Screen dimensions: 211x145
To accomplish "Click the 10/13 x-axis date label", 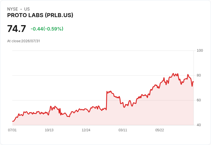I will [49, 130].
